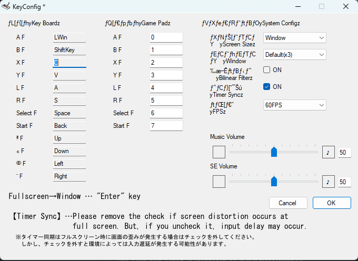
Task: Click the Space key field for Select
Action: point(69,113)
